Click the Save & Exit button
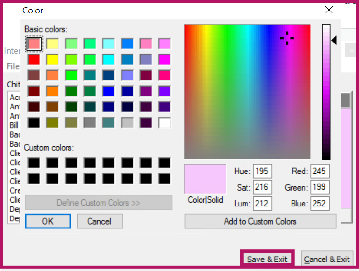The height and width of the screenshot is (271, 359). [267, 259]
